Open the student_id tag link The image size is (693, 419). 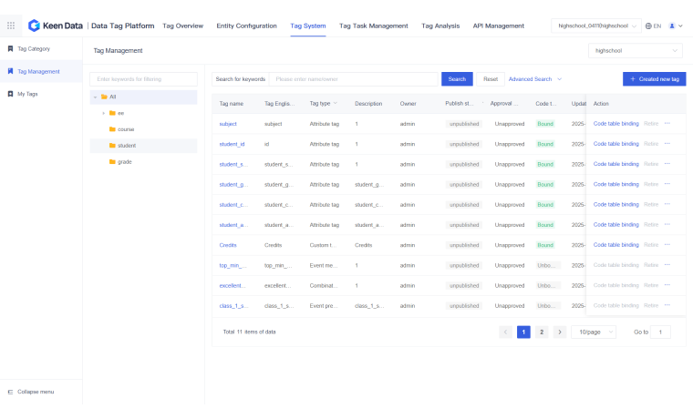click(232, 144)
